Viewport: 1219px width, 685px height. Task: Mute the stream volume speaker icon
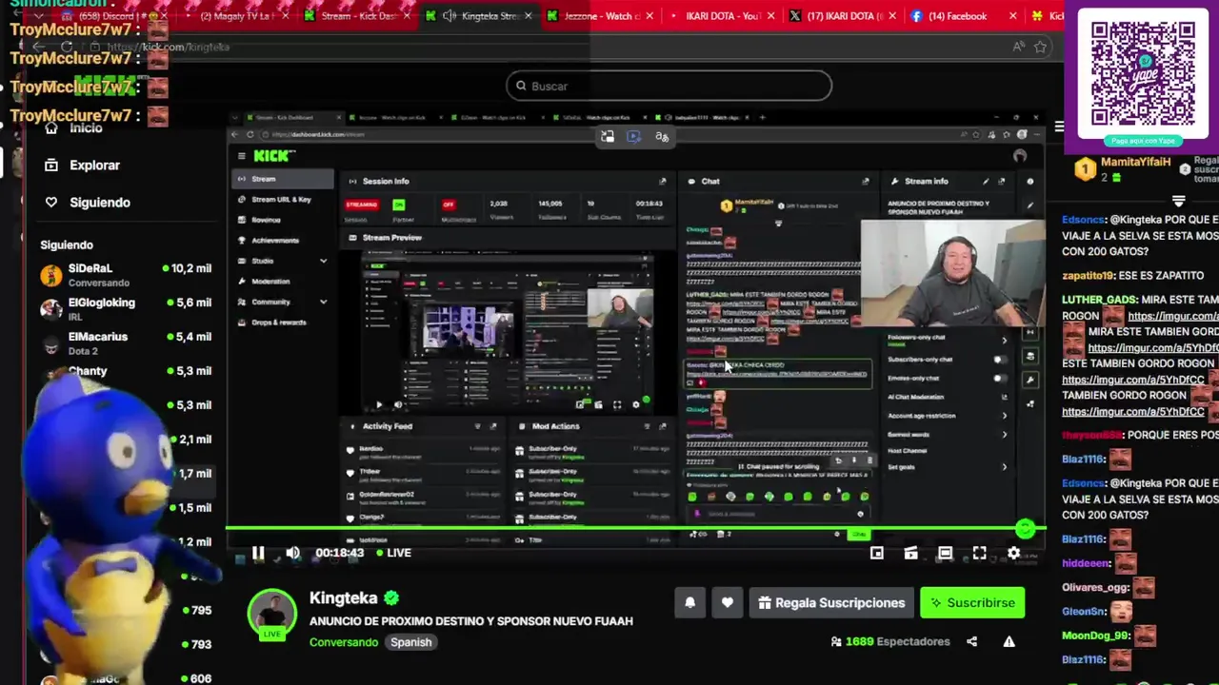(x=292, y=553)
